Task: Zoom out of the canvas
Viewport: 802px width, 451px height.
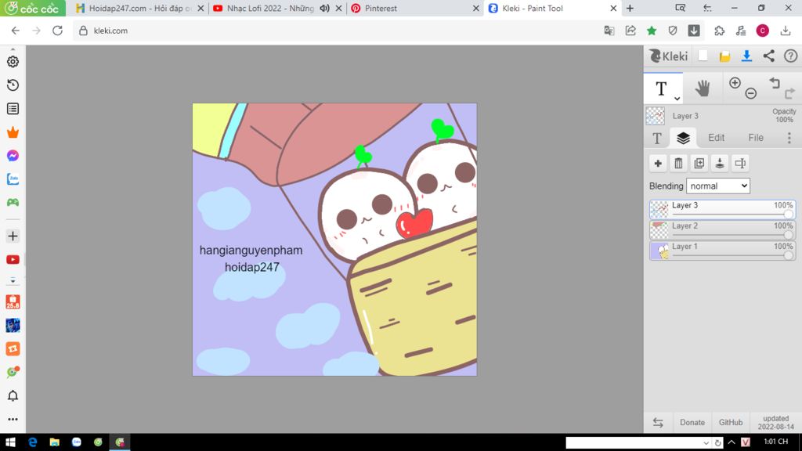Action: [x=751, y=93]
